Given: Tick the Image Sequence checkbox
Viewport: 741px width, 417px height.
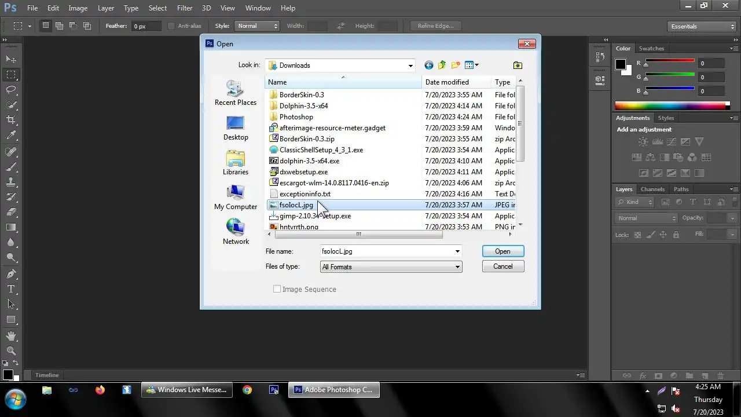Looking at the screenshot, I should pyautogui.click(x=277, y=289).
